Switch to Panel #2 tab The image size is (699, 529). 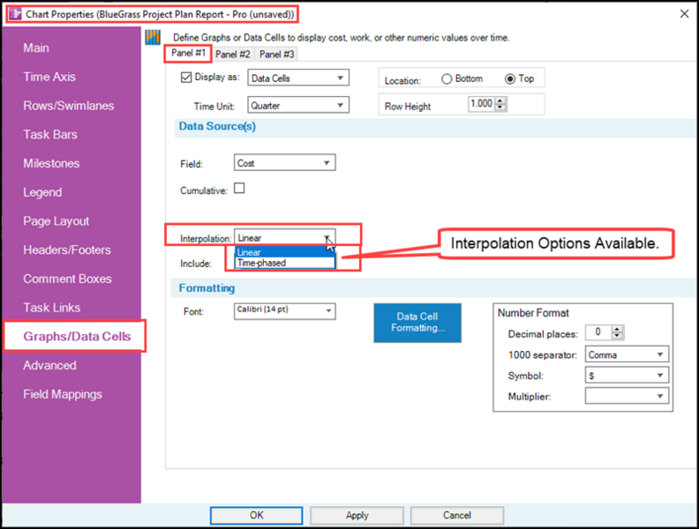click(x=233, y=55)
